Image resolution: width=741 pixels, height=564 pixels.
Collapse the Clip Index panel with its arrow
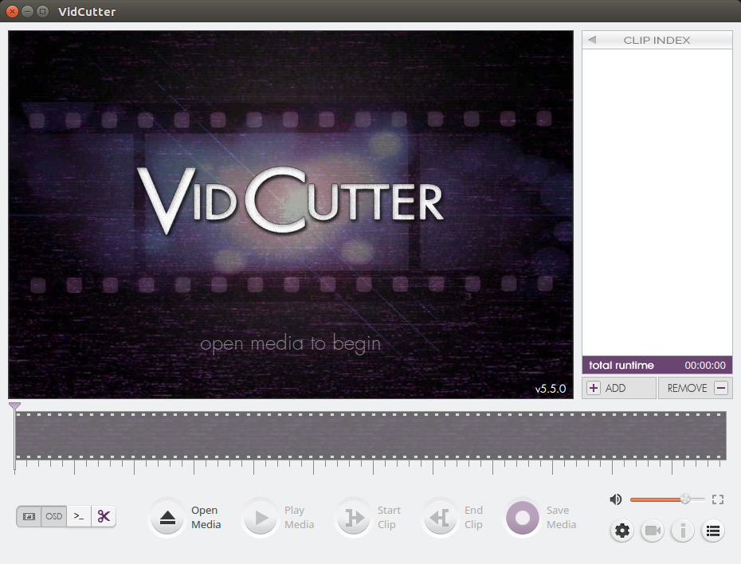[x=592, y=39]
